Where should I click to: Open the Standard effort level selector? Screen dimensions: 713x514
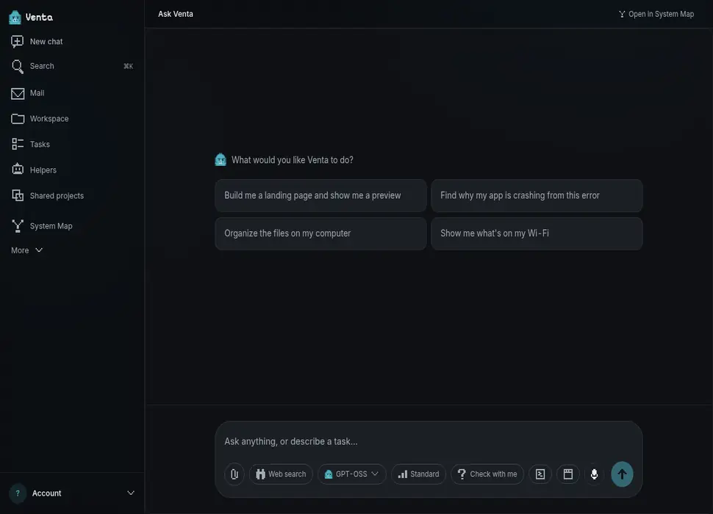coord(418,474)
